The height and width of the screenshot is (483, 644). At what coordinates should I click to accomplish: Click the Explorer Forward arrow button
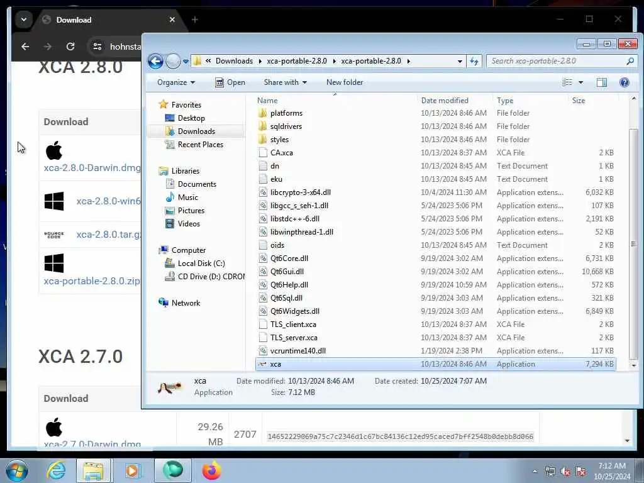pos(173,61)
